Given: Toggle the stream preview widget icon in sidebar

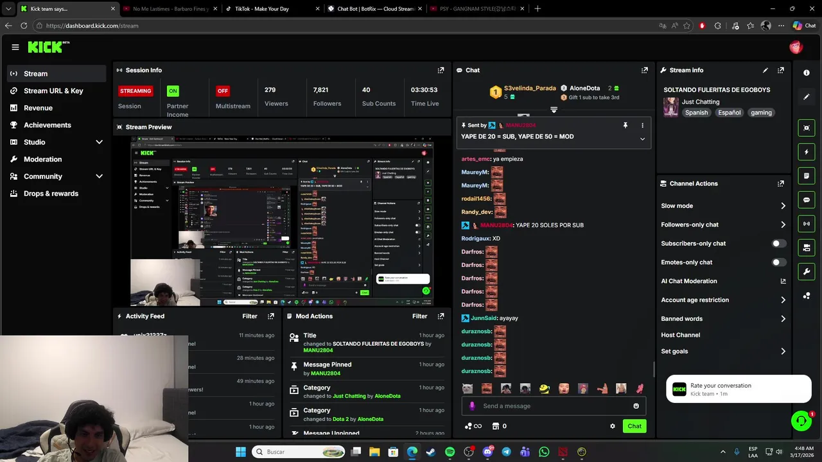Looking at the screenshot, I should [807, 128].
